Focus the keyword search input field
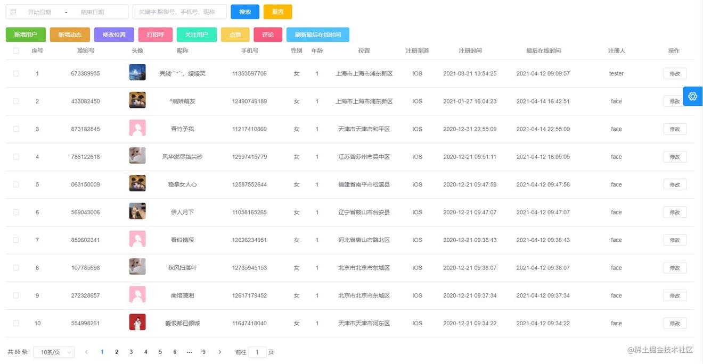Viewport: 703px width, 364px height. pyautogui.click(x=179, y=12)
